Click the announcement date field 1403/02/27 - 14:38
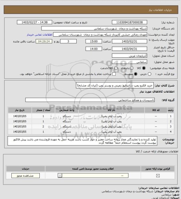The width and height of the screenshot is (181, 199). (x=35, y=22)
